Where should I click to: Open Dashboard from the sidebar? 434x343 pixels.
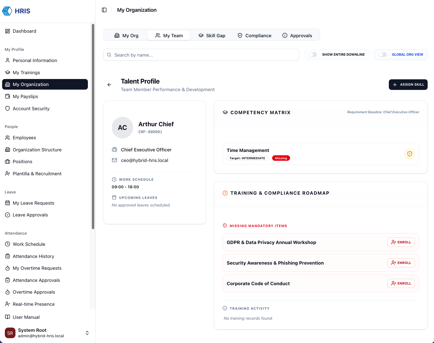tap(24, 31)
